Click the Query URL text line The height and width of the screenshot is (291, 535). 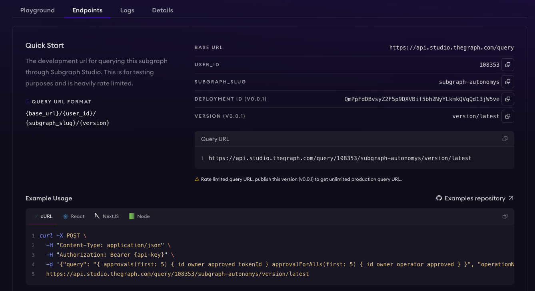click(340, 158)
